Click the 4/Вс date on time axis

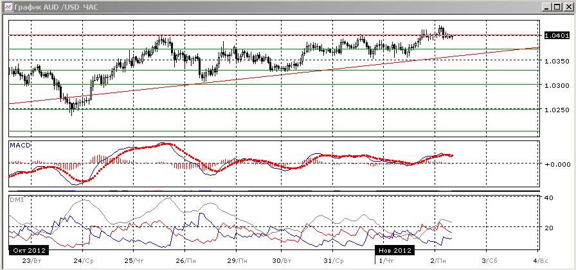(x=539, y=261)
